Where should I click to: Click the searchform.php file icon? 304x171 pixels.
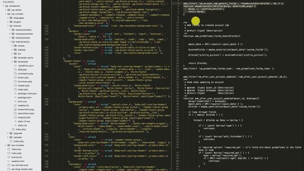tap(15, 114)
